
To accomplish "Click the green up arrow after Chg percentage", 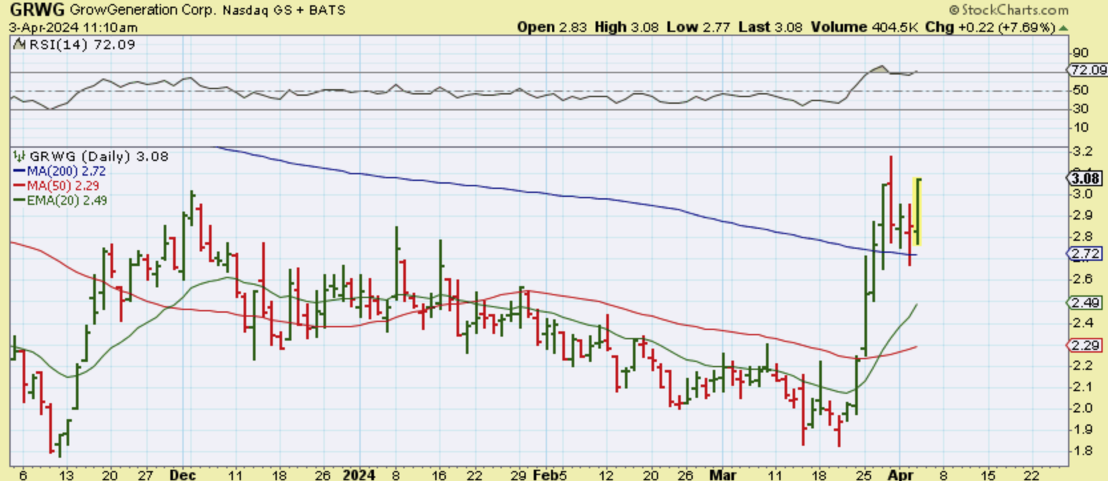I will (x=1063, y=28).
